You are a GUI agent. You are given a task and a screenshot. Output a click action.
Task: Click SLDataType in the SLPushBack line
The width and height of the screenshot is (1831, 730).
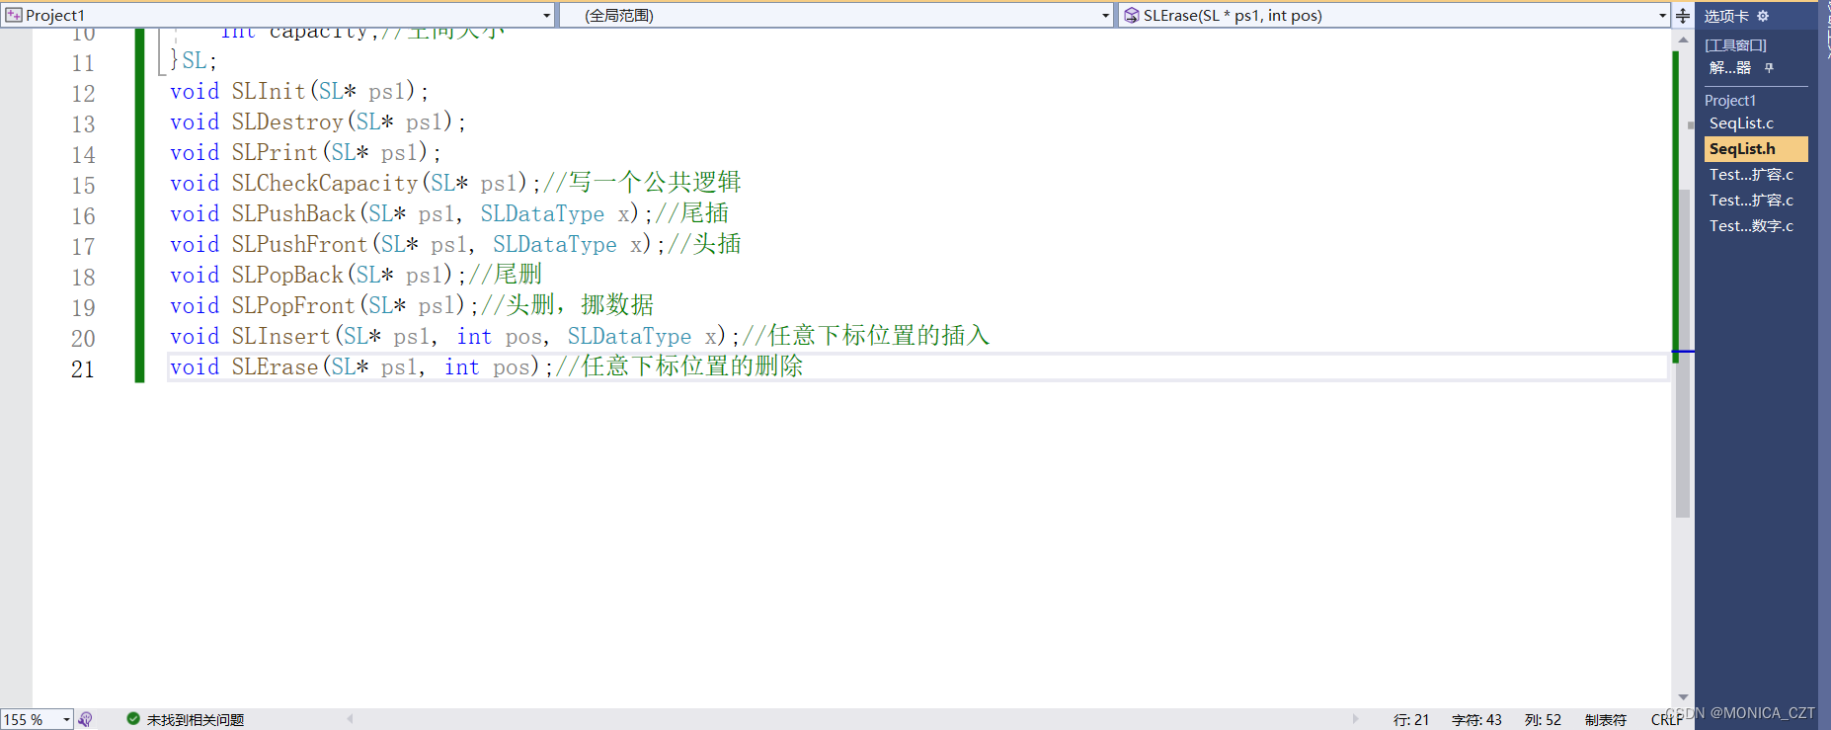[x=542, y=214]
